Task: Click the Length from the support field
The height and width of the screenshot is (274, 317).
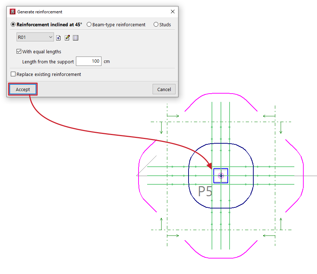Action: 89,61
